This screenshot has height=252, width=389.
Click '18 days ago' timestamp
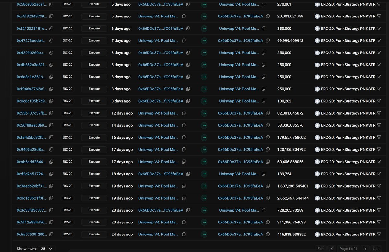coord(122,174)
